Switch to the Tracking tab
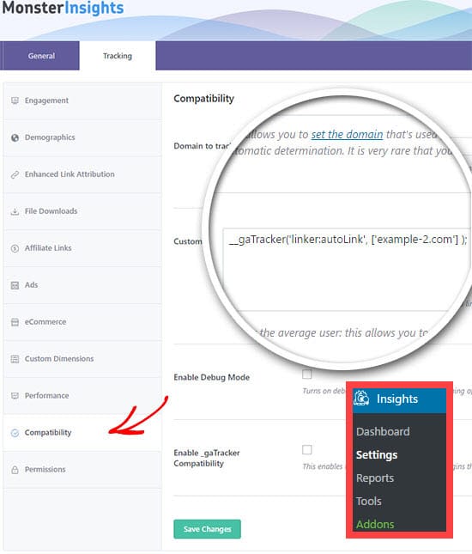Screen dimensions: 472x554 point(118,56)
